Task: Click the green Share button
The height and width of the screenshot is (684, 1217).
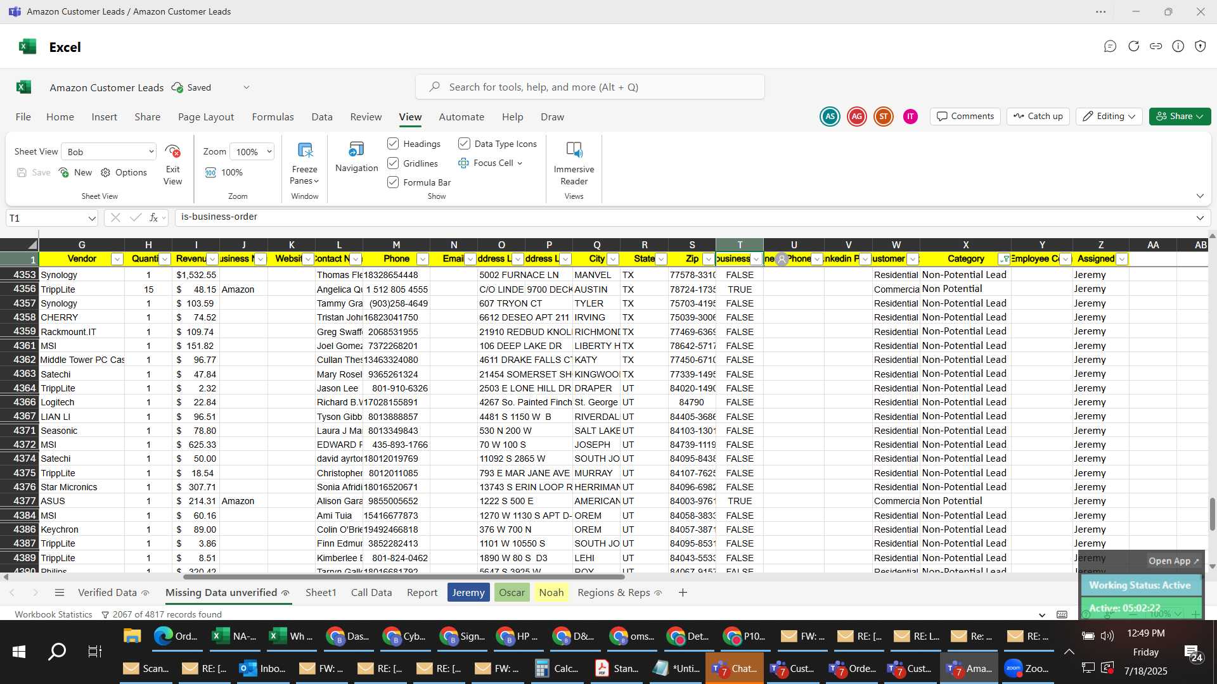Action: click(x=1180, y=117)
